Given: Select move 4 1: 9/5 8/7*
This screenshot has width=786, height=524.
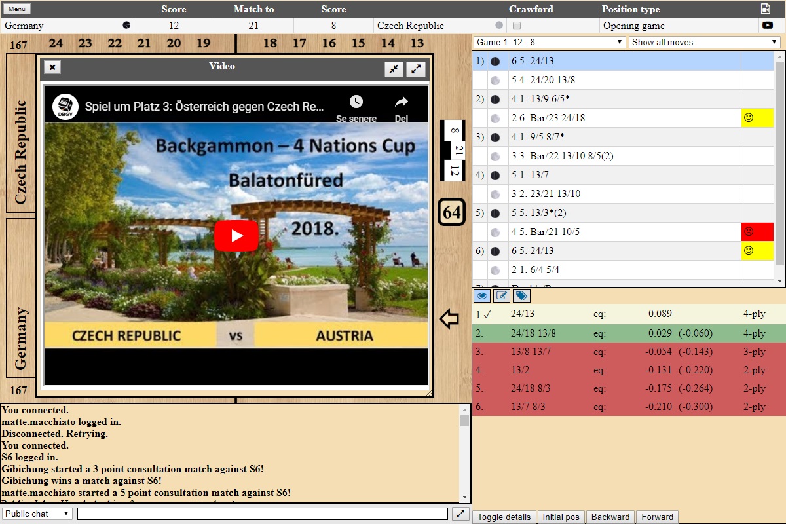Looking at the screenshot, I should pos(623,137).
